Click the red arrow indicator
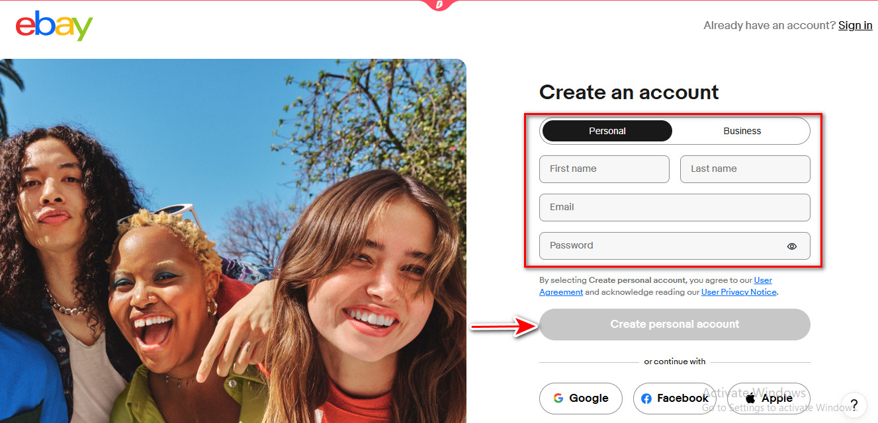The width and height of the screenshot is (878, 423). [503, 325]
